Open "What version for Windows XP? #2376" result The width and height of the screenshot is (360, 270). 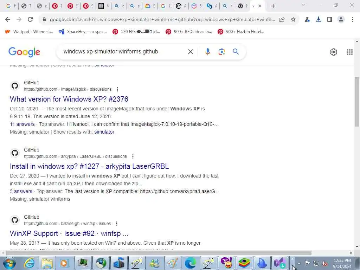pyautogui.click(x=69, y=99)
